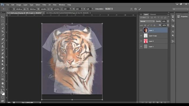Toggle lock position

pos(151,25)
